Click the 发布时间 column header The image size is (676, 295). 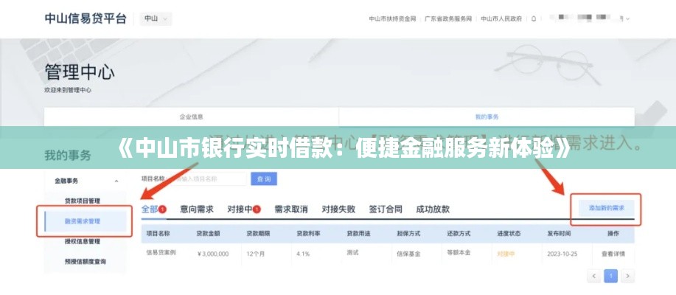click(560, 233)
